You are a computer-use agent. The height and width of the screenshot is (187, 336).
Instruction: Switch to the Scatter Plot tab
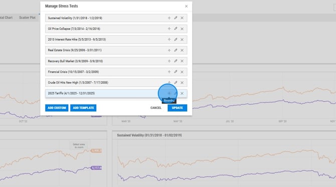(27, 17)
